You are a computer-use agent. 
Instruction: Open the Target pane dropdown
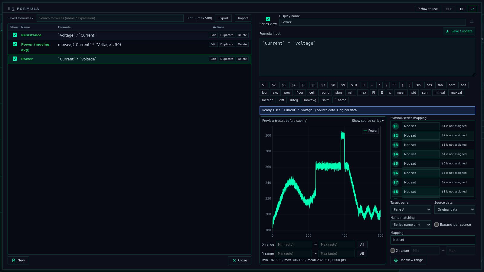(411, 210)
